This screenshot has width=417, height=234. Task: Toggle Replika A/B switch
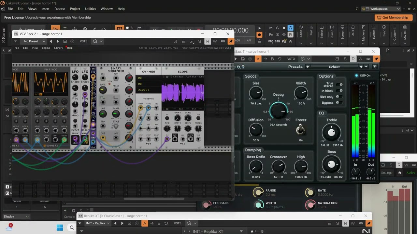pyautogui.click(x=257, y=231)
